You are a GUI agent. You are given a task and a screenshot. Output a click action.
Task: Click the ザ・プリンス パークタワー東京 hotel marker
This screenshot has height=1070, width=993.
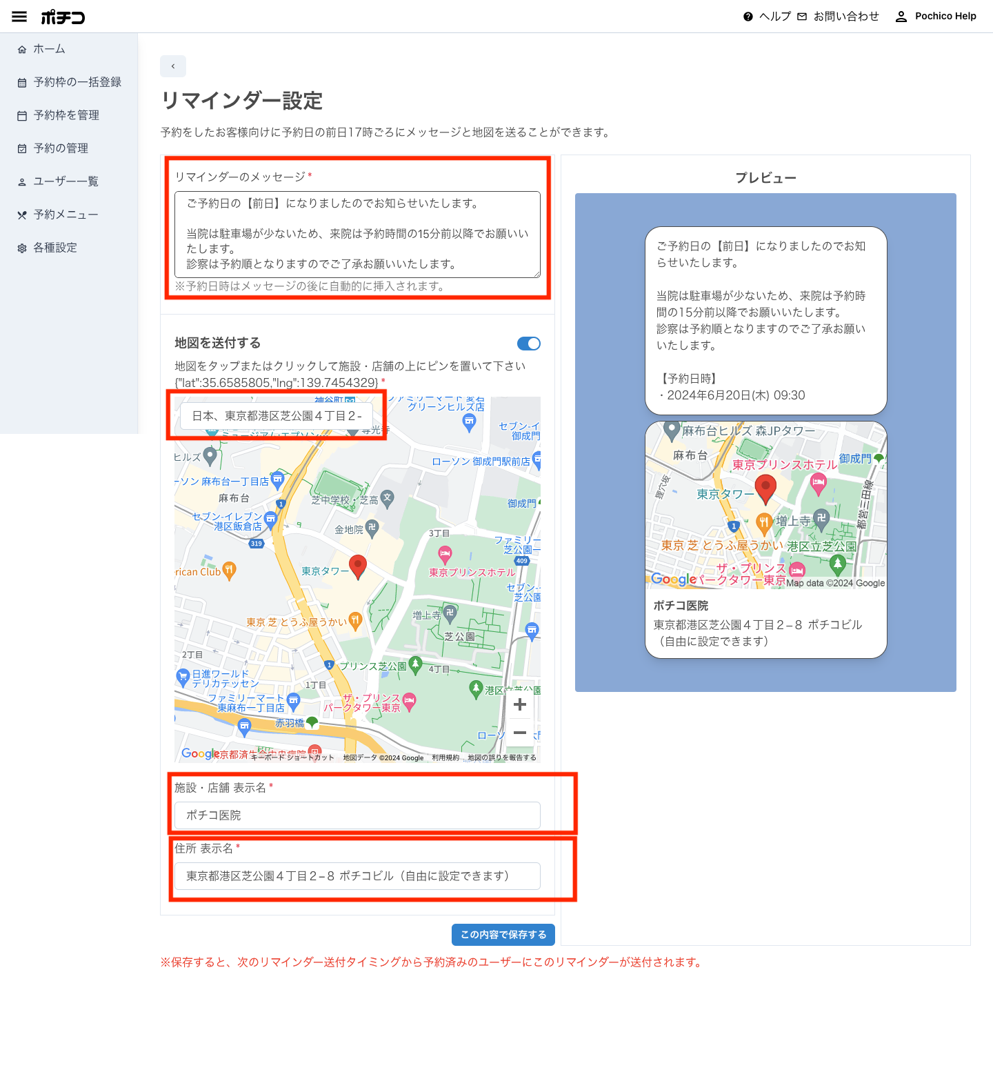click(410, 702)
